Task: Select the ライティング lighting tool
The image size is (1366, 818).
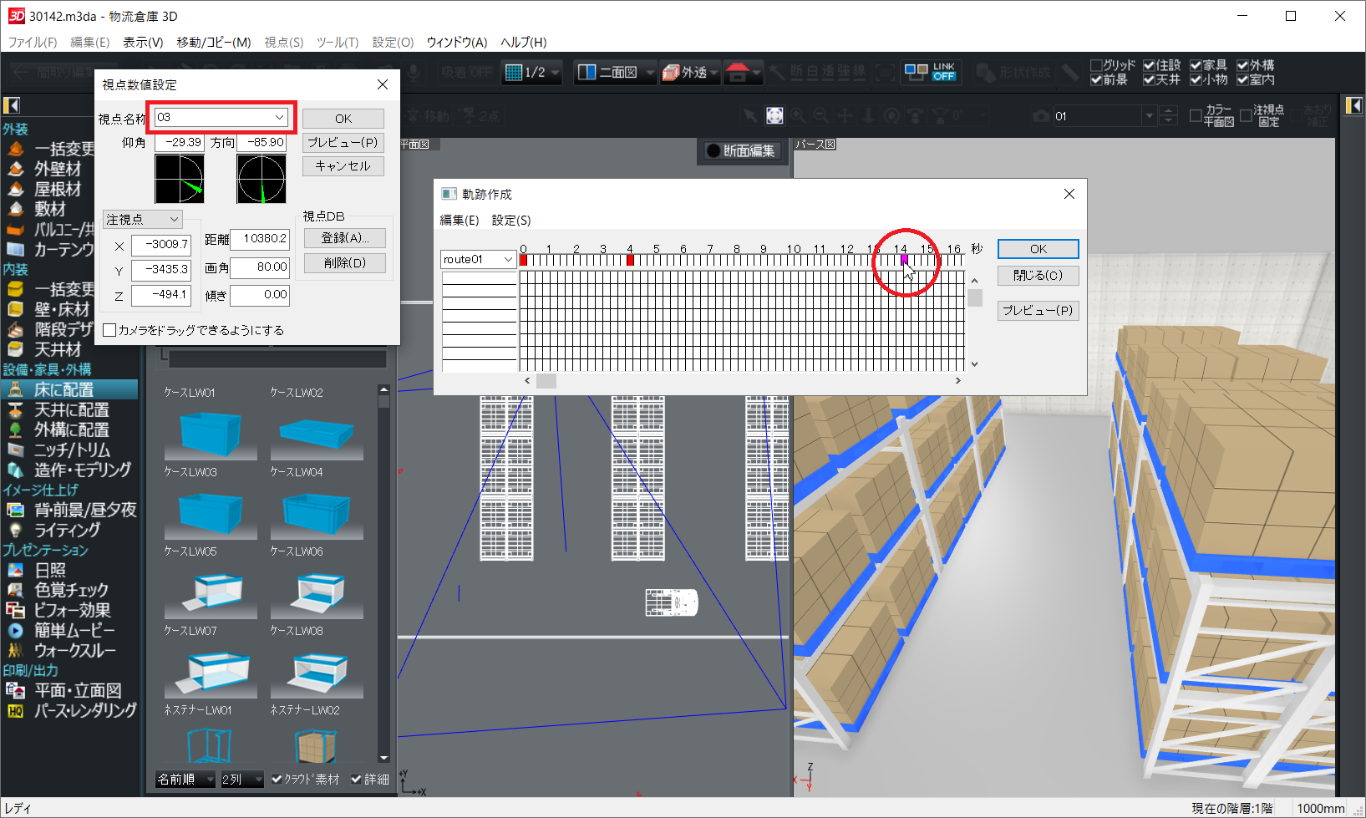Action: pos(66,530)
